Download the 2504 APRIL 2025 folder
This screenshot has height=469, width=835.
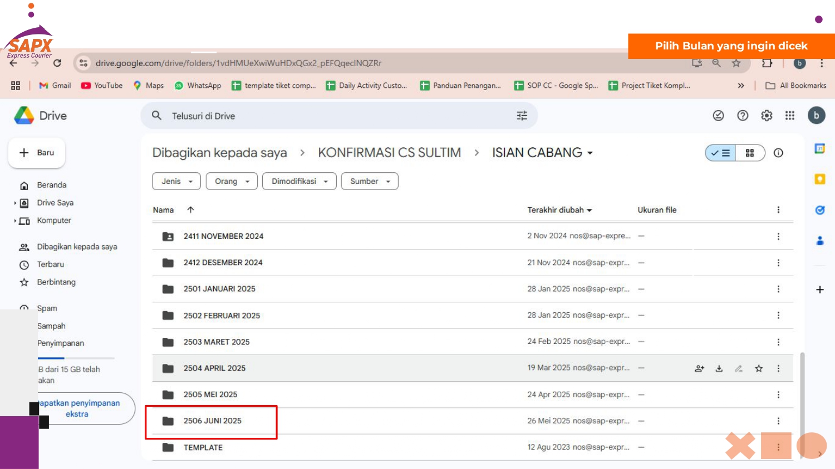[x=719, y=368]
